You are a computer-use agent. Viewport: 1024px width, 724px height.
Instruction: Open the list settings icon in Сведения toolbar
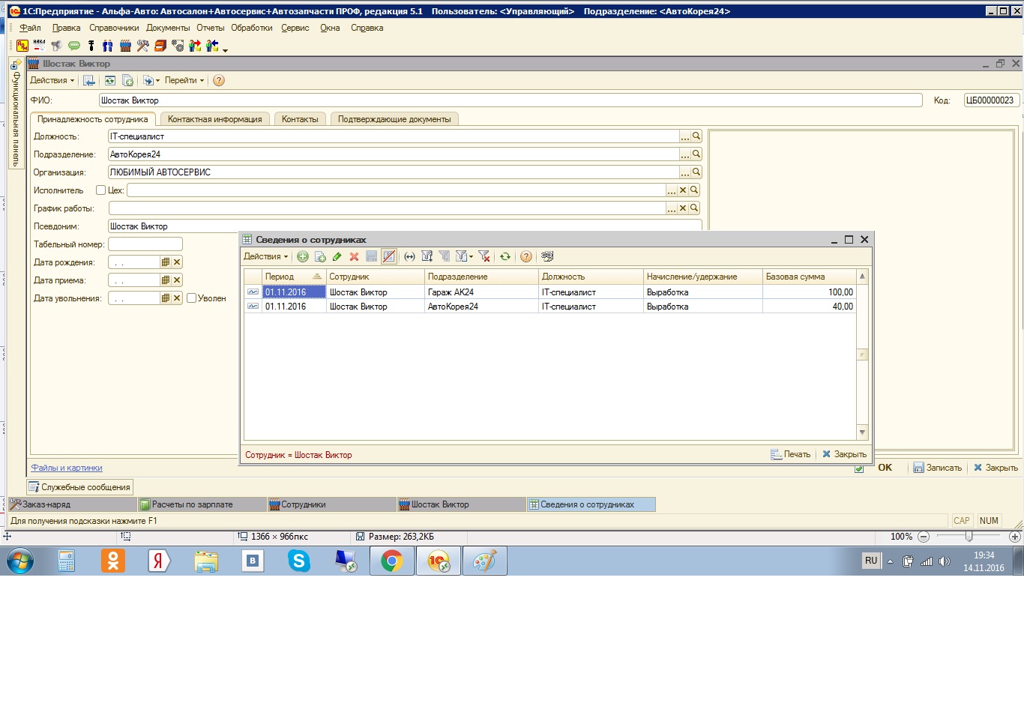coord(547,256)
